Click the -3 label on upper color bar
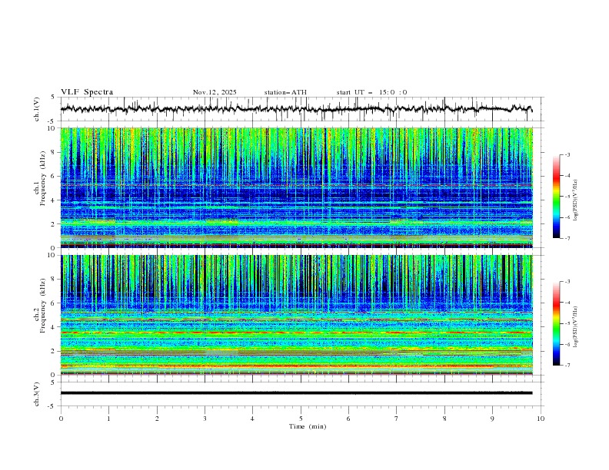Image resolution: width=609 pixels, height=470 pixels. (567, 155)
